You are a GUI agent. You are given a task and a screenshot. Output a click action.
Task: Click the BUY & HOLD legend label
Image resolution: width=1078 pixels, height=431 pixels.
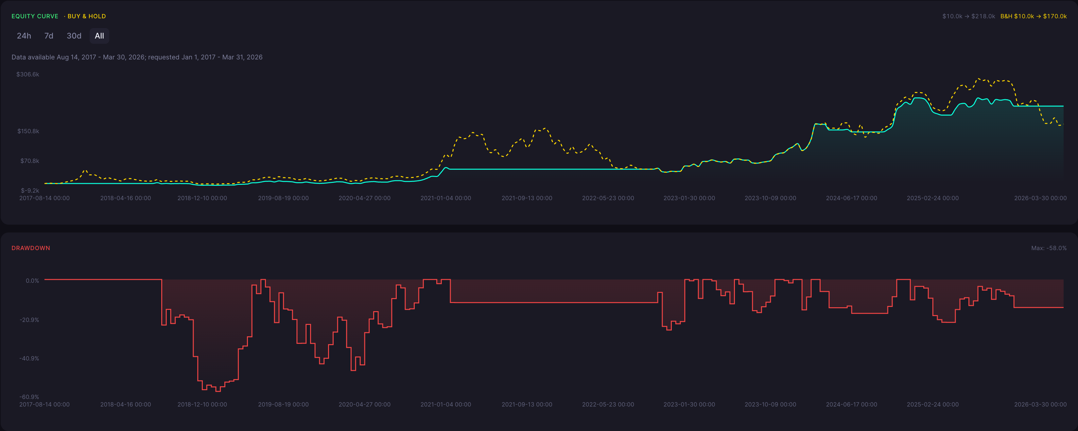click(x=87, y=16)
